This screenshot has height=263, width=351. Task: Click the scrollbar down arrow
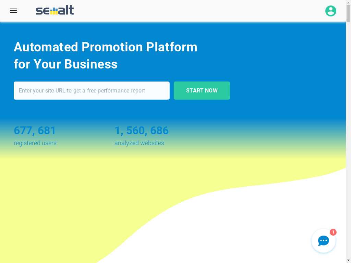[348, 261]
